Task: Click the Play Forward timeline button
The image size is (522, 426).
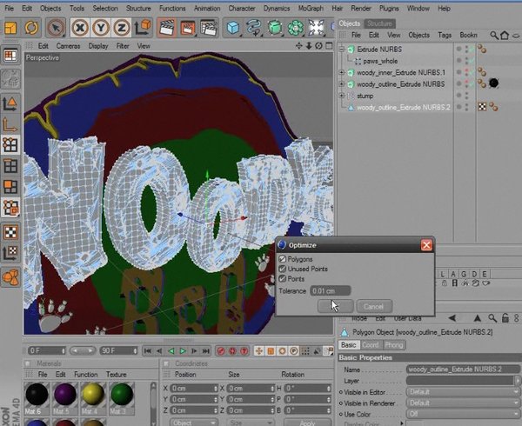Action: [182, 350]
